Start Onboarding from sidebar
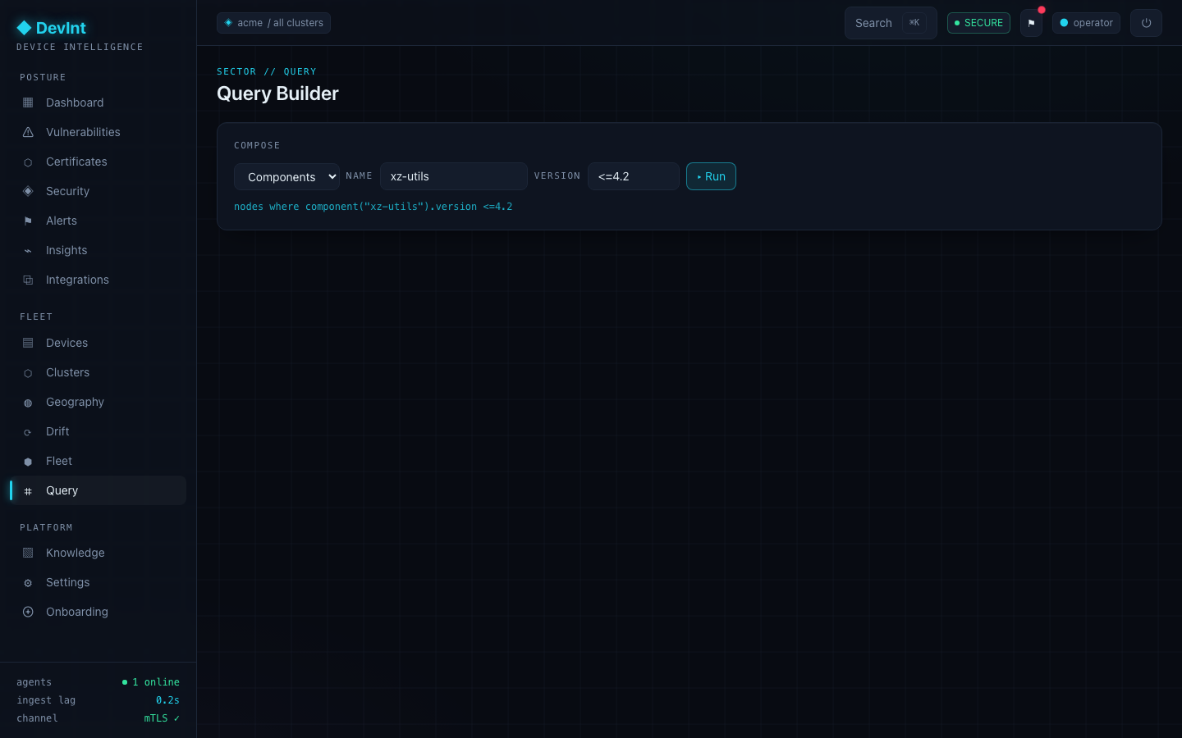1182x738 pixels. tap(98, 612)
